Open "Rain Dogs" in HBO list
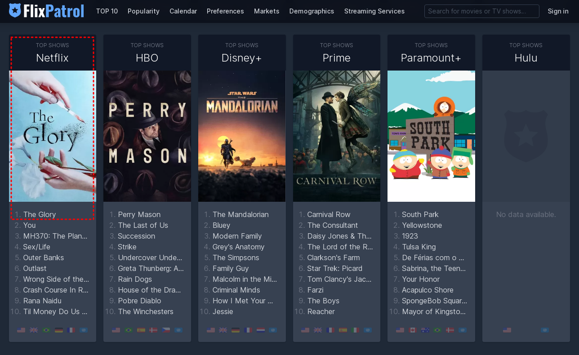579x355 pixels. point(135,279)
